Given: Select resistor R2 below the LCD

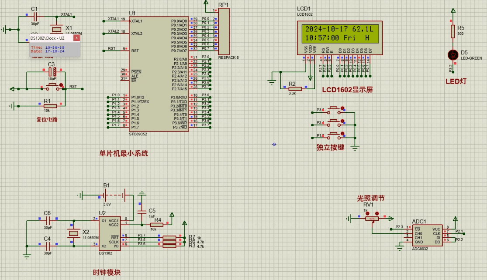Looking at the screenshot, I should [295, 88].
